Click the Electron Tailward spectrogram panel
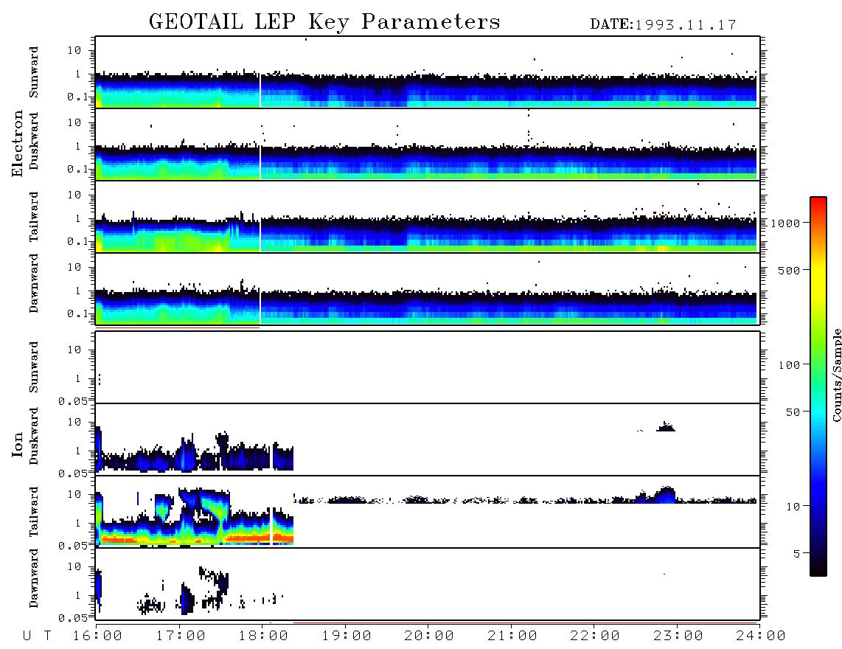Viewport: 842px width, 649px height. point(428,217)
